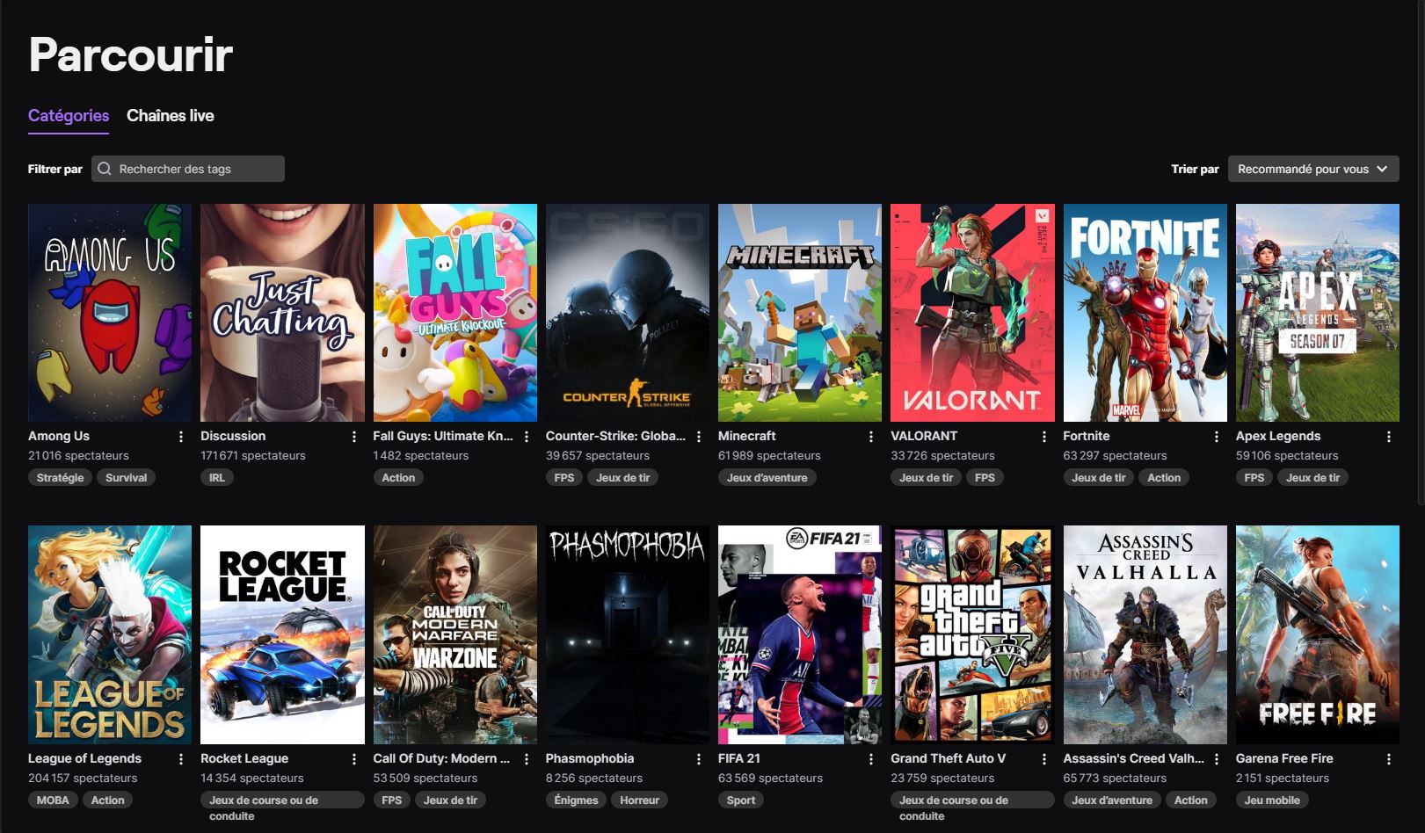Select the FPS tag under Counter-Strike
1425x833 pixels.
click(564, 478)
